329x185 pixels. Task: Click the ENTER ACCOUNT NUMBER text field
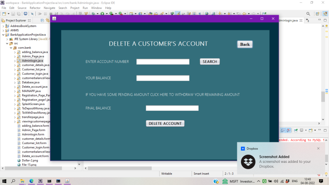pos(163,62)
